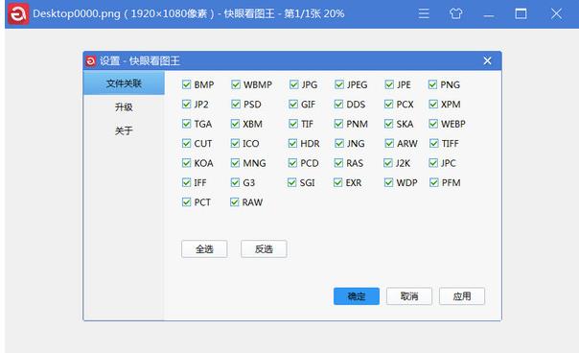Maximize the main viewer window
The width and height of the screenshot is (579, 353).
(521, 14)
